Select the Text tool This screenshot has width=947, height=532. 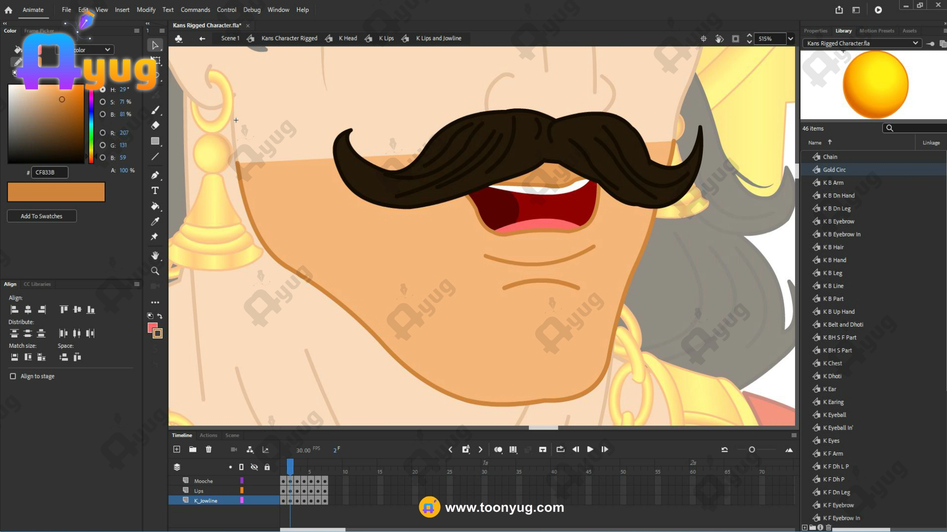point(155,191)
